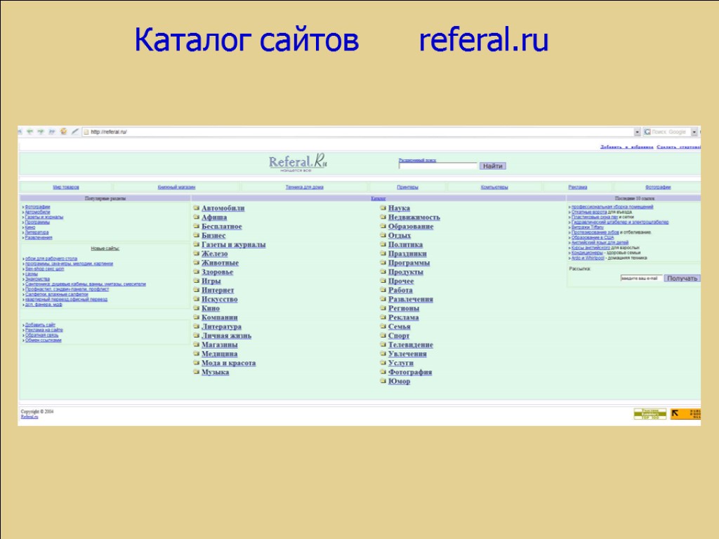Open Книжный магазин in top navigation
This screenshot has width=719, height=539.
[176, 187]
